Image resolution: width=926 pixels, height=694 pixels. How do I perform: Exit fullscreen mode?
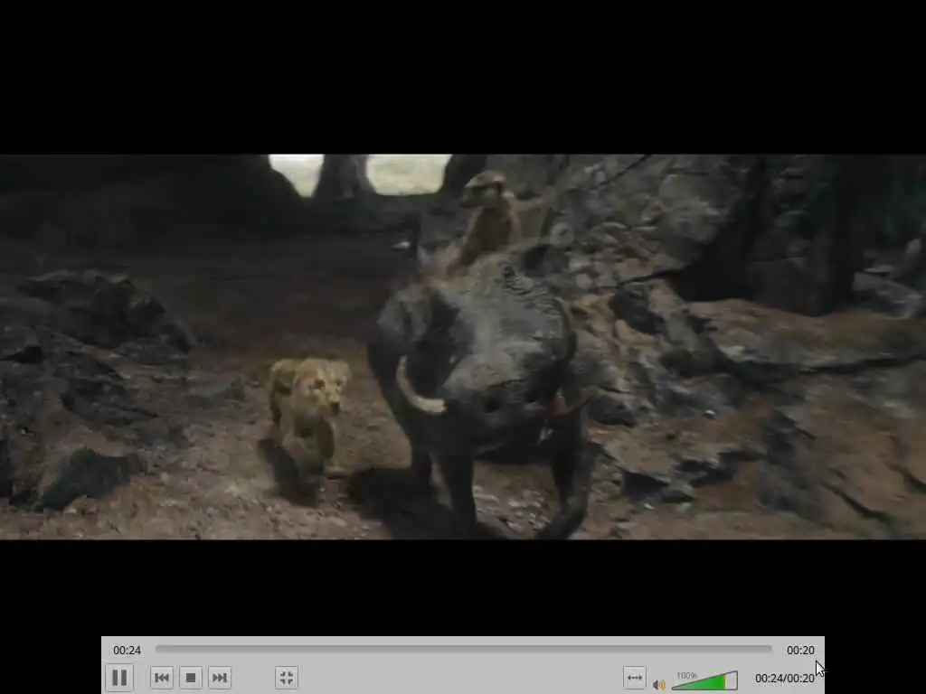pos(287,678)
